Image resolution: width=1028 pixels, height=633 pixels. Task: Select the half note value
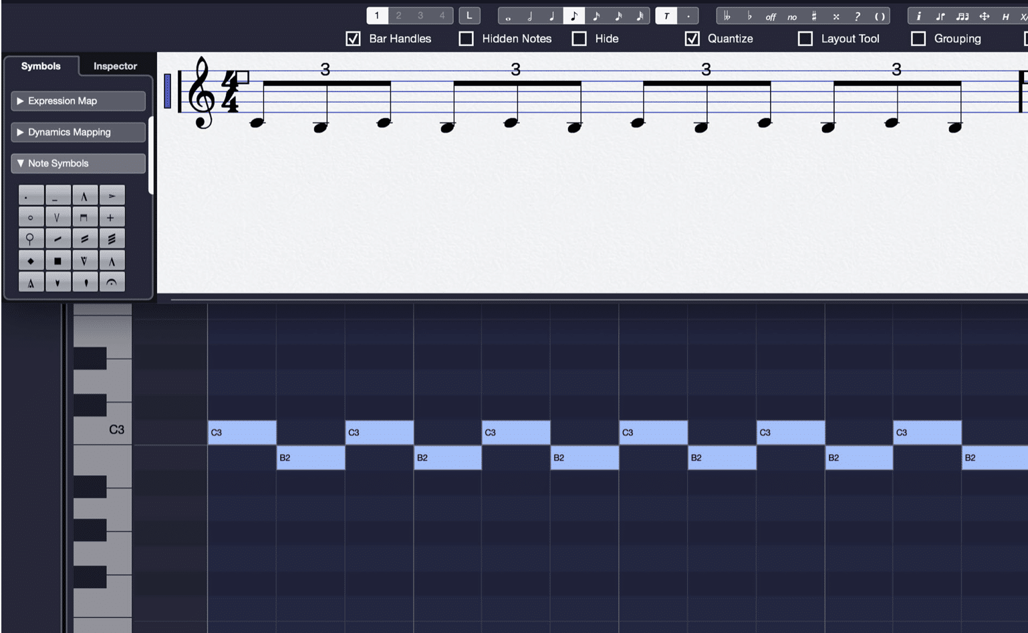(x=530, y=16)
